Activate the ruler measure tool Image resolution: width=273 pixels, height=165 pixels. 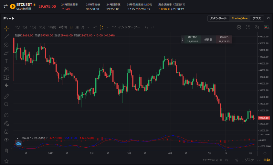coord(6,96)
